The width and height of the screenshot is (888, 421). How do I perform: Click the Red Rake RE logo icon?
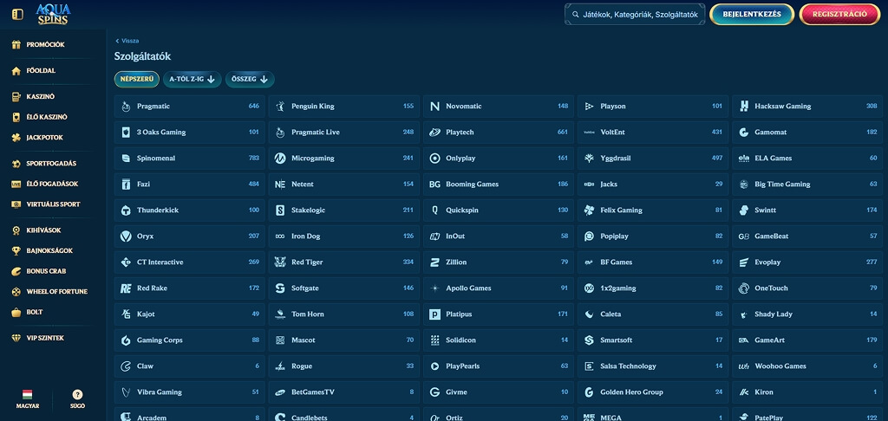coord(126,288)
